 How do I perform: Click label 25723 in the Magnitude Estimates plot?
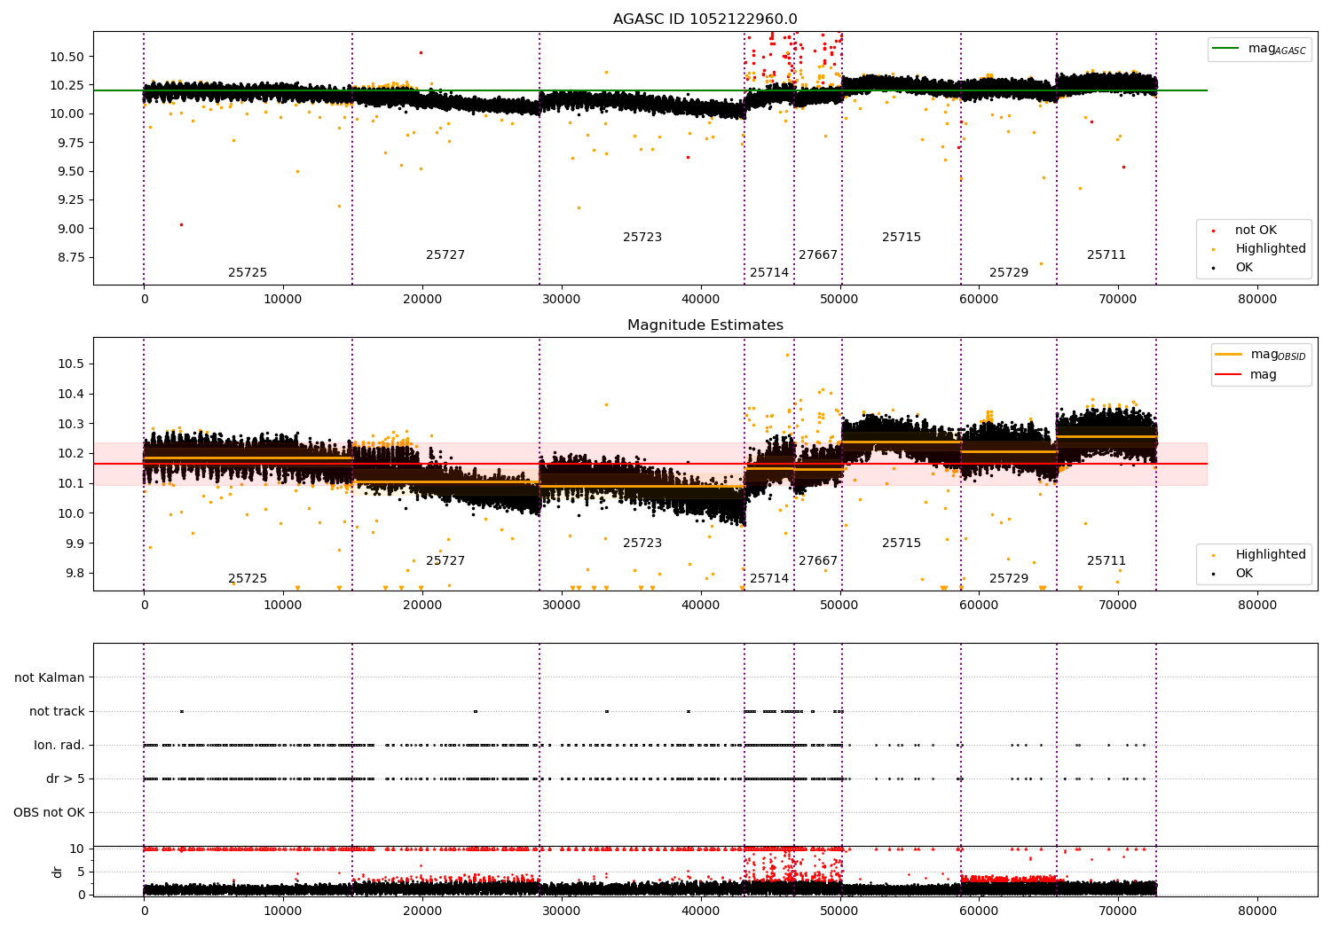click(642, 544)
